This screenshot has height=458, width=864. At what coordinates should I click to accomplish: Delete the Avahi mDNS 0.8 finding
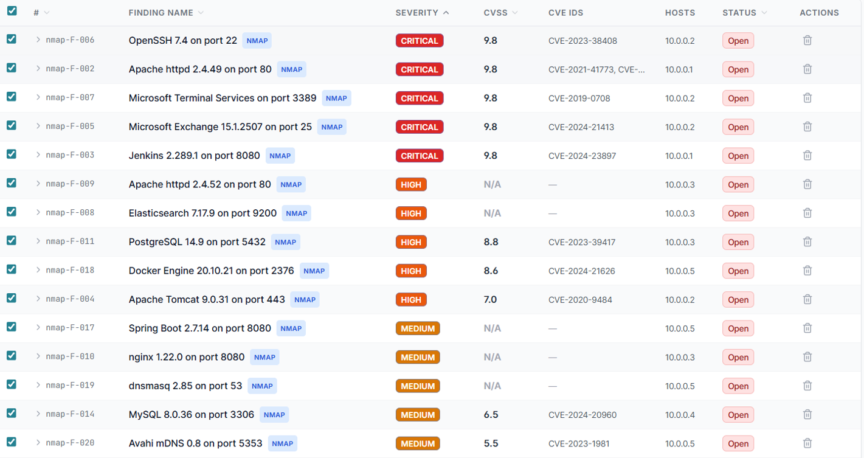pyautogui.click(x=807, y=443)
